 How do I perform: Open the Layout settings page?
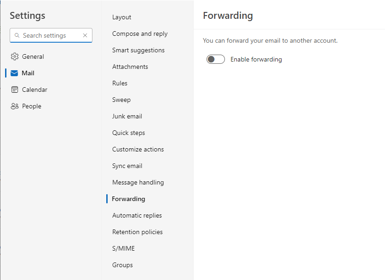(122, 17)
